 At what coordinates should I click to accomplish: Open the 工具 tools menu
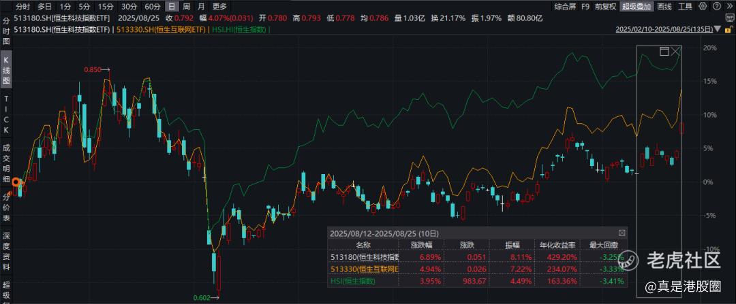[686, 6]
